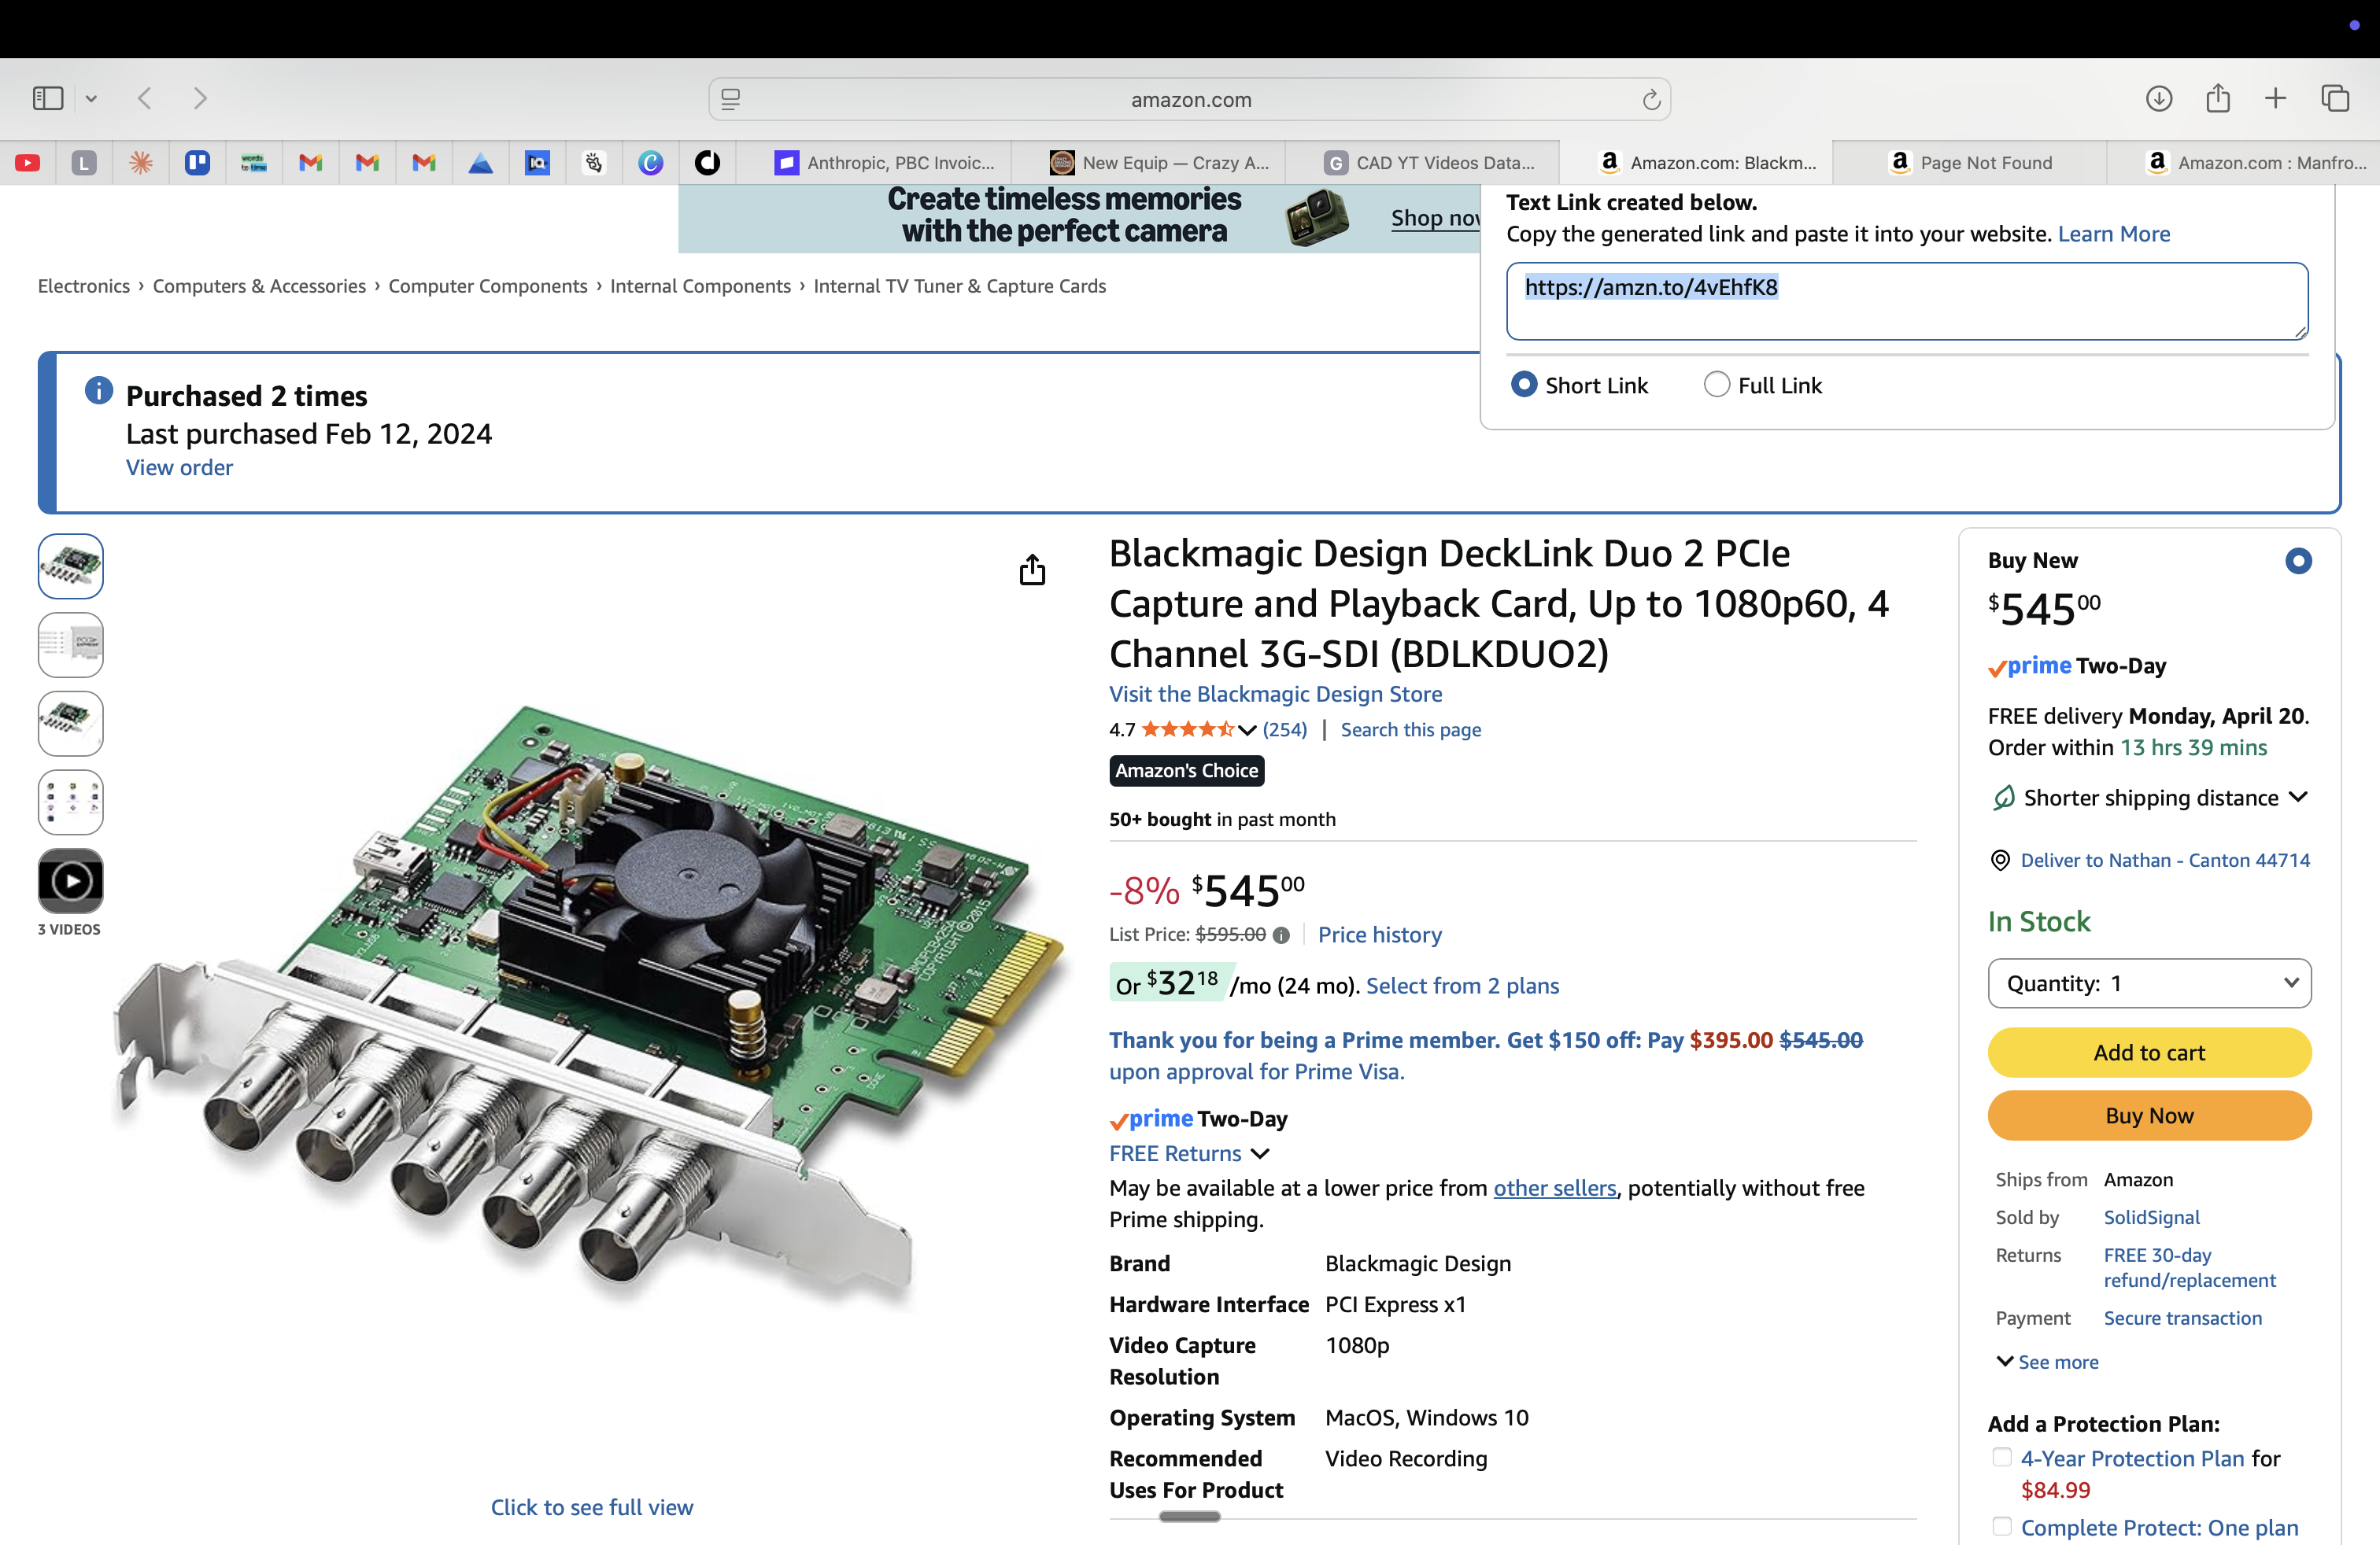This screenshot has height=1545, width=2380.
Task: Play the product videos thumbnail
Action: coord(70,880)
